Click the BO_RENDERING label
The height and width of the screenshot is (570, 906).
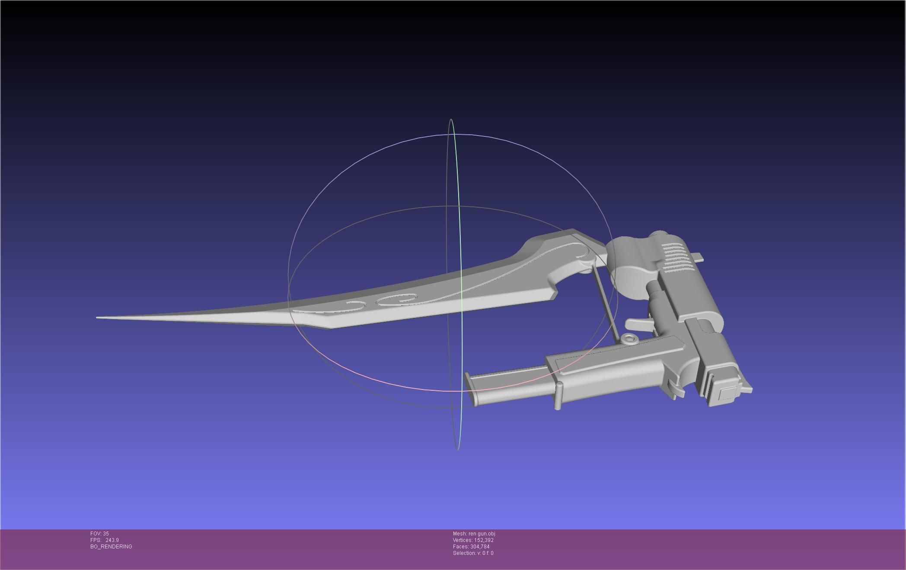111,547
